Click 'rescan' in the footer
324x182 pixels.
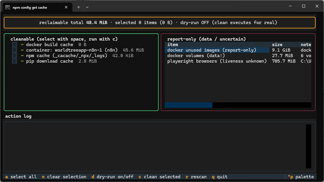click(x=196, y=177)
